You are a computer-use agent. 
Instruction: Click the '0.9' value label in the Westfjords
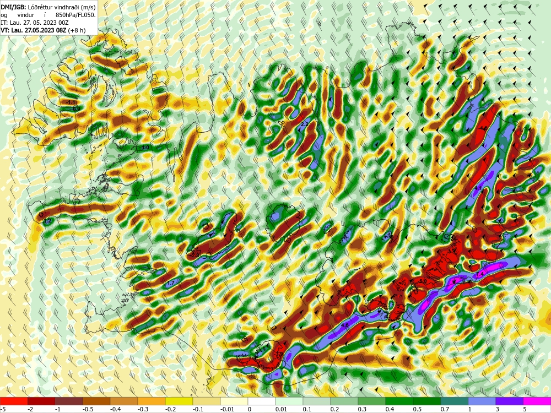(76, 109)
